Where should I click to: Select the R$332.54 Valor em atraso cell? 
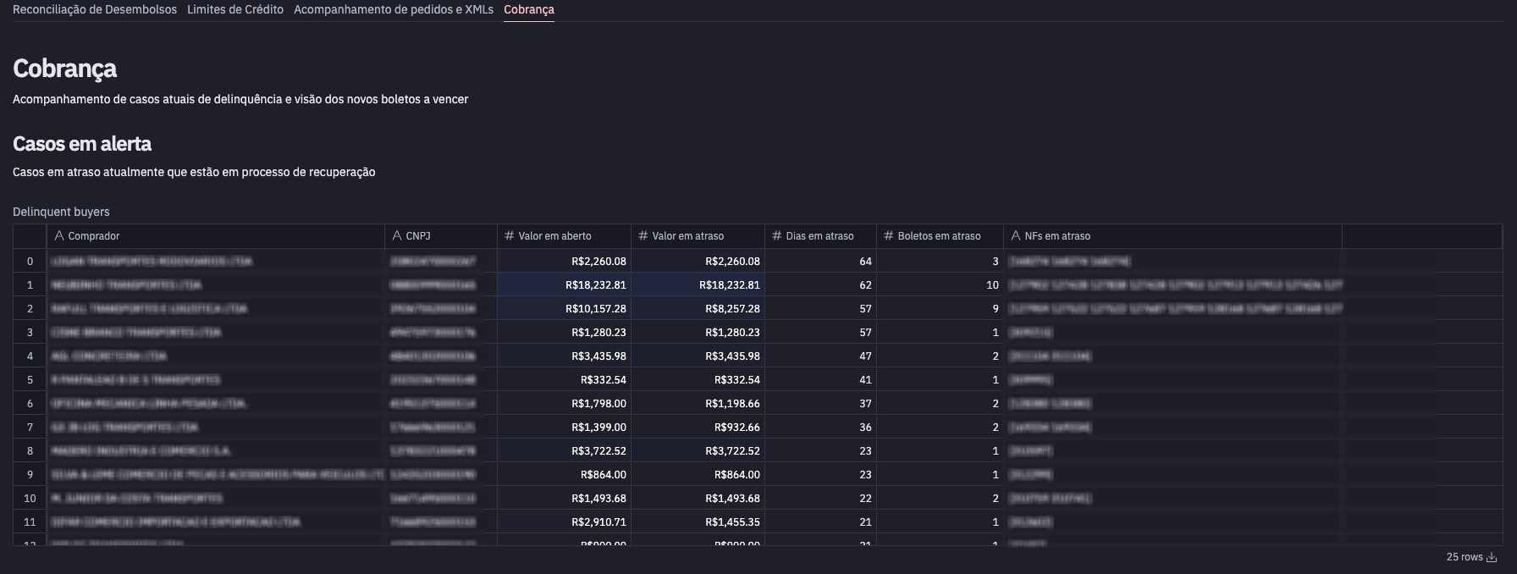[698, 380]
